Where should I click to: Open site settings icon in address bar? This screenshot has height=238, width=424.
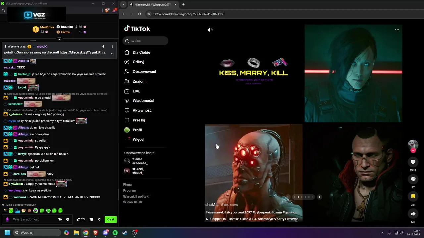tap(149, 14)
